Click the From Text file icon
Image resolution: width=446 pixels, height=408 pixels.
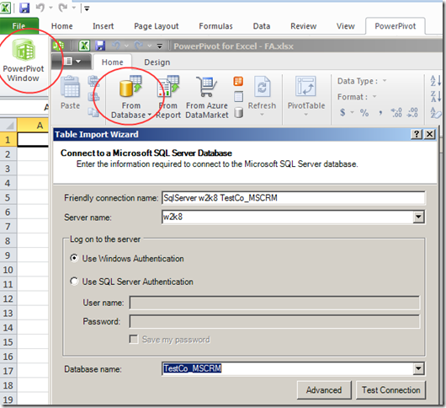[238, 97]
